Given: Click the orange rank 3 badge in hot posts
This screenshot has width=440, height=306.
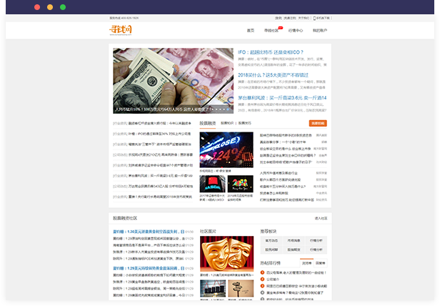Looking at the screenshot, I should click(262, 286).
